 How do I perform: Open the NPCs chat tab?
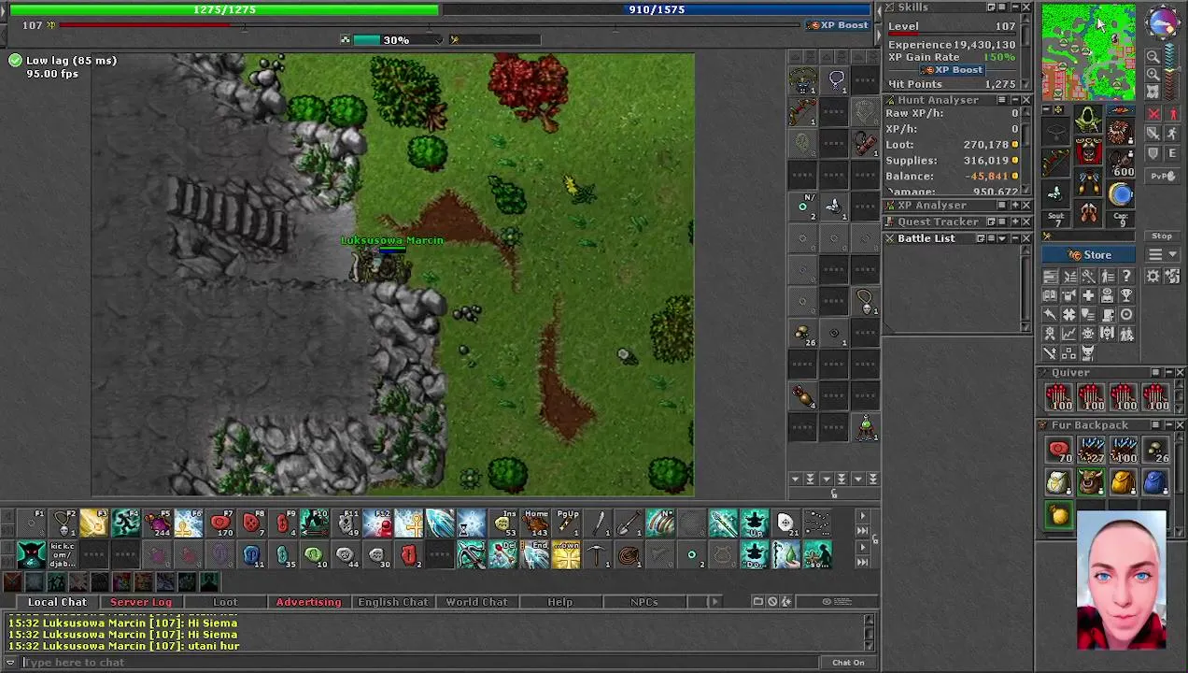643,602
